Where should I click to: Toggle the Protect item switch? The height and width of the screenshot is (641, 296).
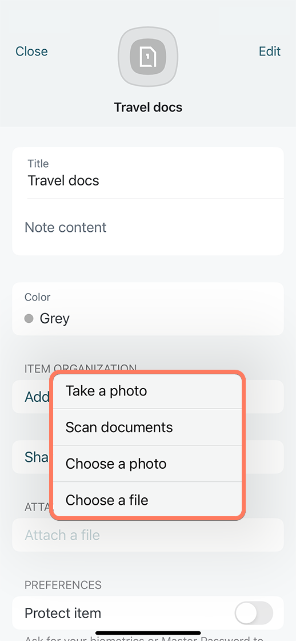[254, 613]
